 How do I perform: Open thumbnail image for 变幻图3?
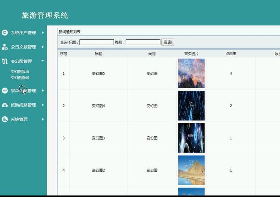(x=191, y=138)
